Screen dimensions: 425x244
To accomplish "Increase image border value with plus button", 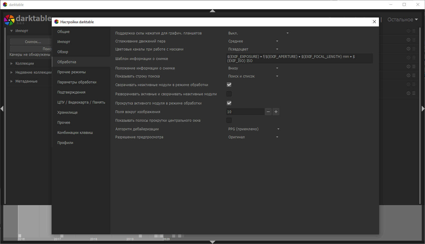I will tap(276, 112).
